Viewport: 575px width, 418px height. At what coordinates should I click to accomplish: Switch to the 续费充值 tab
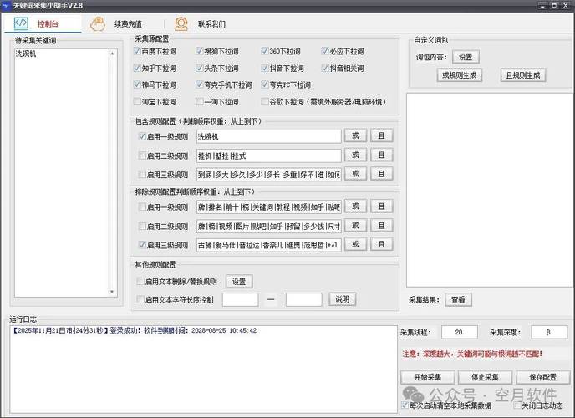[x=128, y=24]
